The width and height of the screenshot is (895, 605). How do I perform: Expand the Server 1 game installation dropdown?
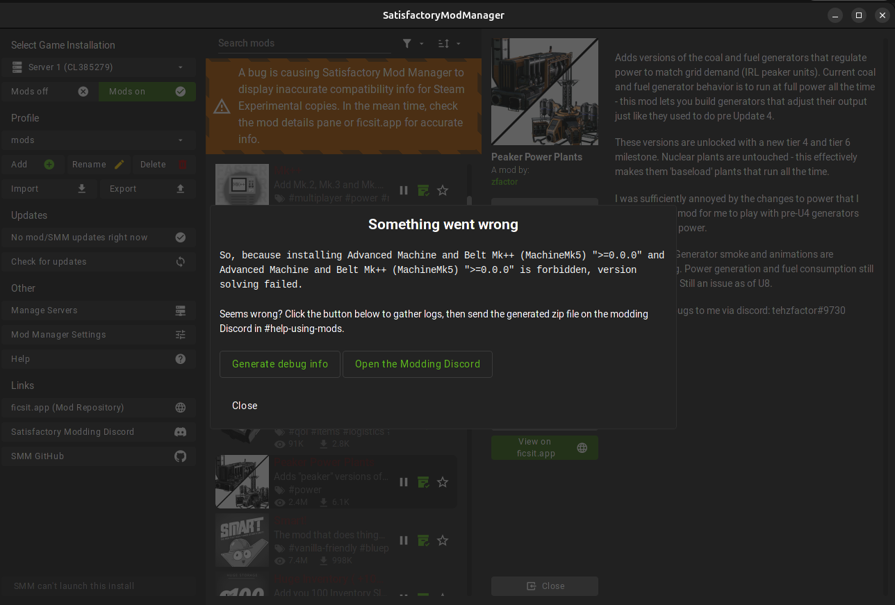coord(98,67)
